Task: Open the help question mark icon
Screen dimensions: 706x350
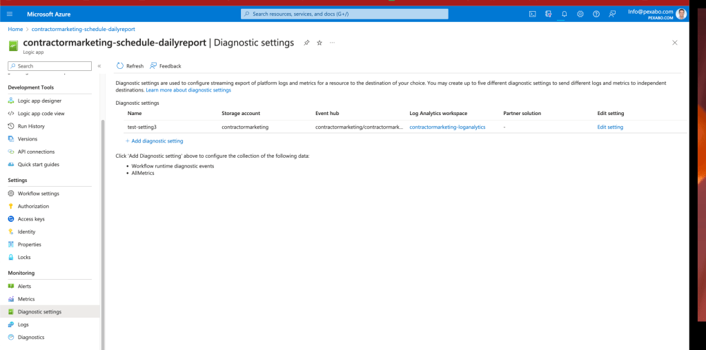Action: coord(596,14)
